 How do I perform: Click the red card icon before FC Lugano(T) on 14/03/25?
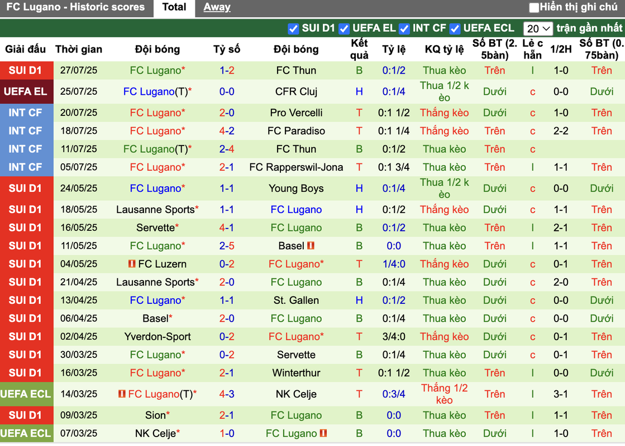[122, 394]
